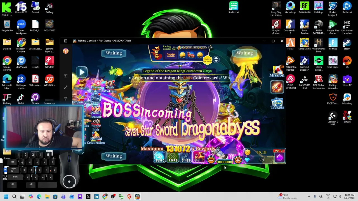Activate the blue vortex skill showing 3640
Viewport: 358px width, 201px height.
(160, 157)
